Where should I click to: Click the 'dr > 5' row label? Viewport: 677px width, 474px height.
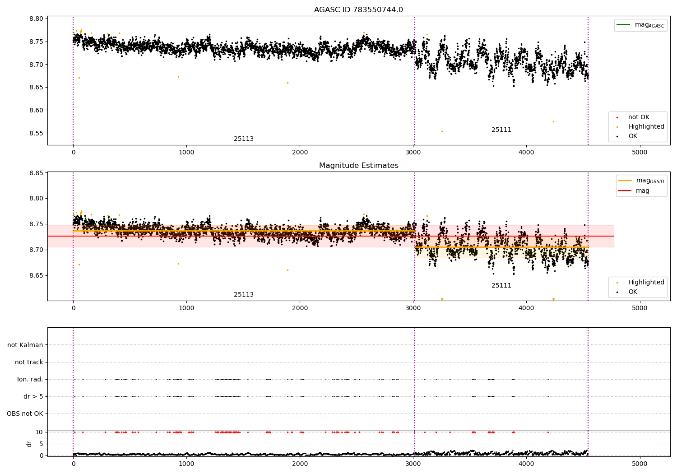click(x=33, y=397)
